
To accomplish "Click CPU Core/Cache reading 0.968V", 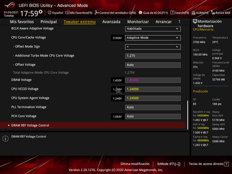I will point(117,38).
